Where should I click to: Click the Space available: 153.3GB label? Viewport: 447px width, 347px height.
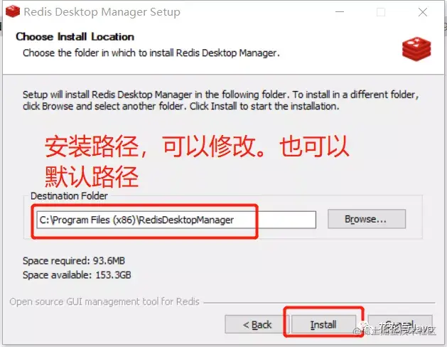[77, 275]
